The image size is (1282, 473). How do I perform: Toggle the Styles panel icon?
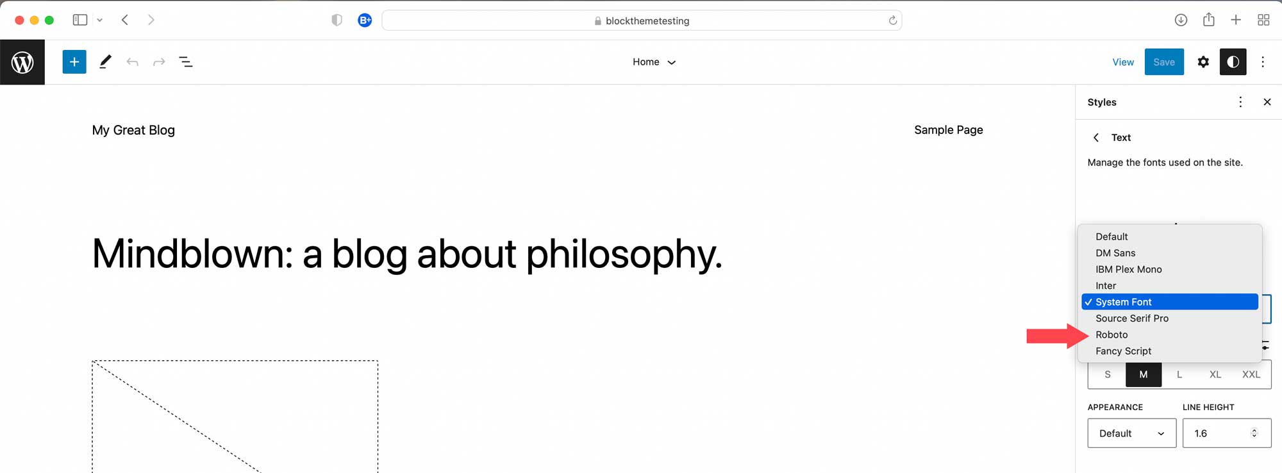(x=1233, y=62)
